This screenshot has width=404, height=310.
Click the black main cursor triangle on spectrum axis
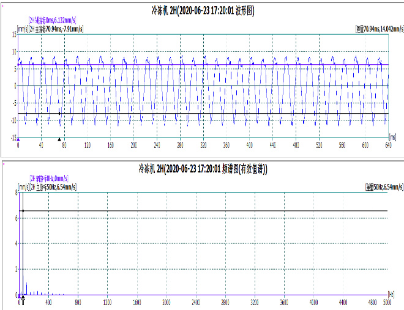point(23,297)
